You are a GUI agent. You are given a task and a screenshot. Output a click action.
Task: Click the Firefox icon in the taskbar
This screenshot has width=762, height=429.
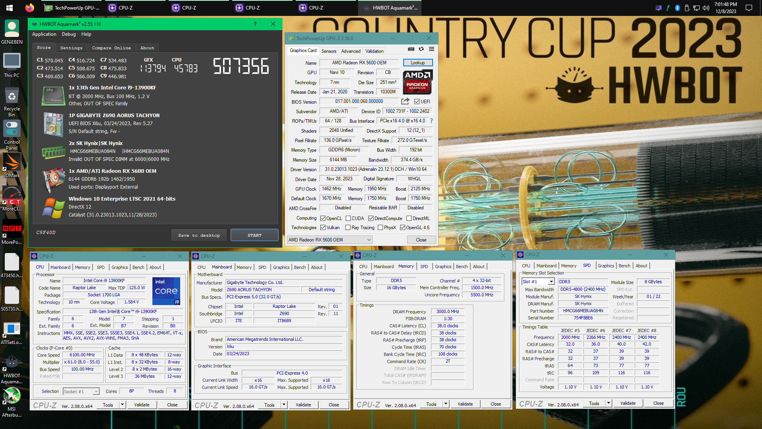coord(29,8)
